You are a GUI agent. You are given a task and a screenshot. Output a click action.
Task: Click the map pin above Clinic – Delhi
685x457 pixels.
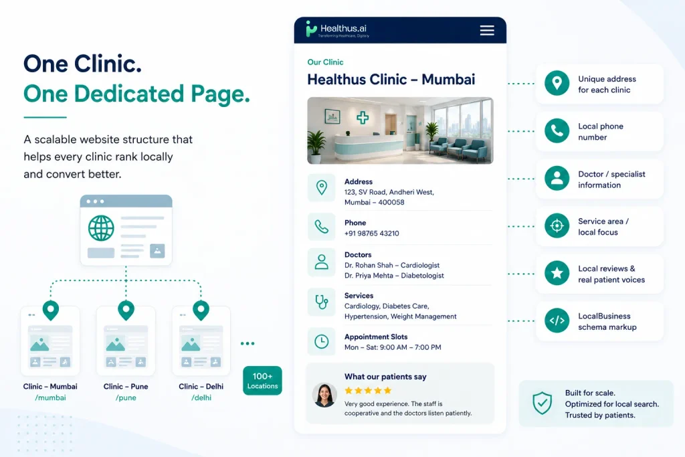201,310
